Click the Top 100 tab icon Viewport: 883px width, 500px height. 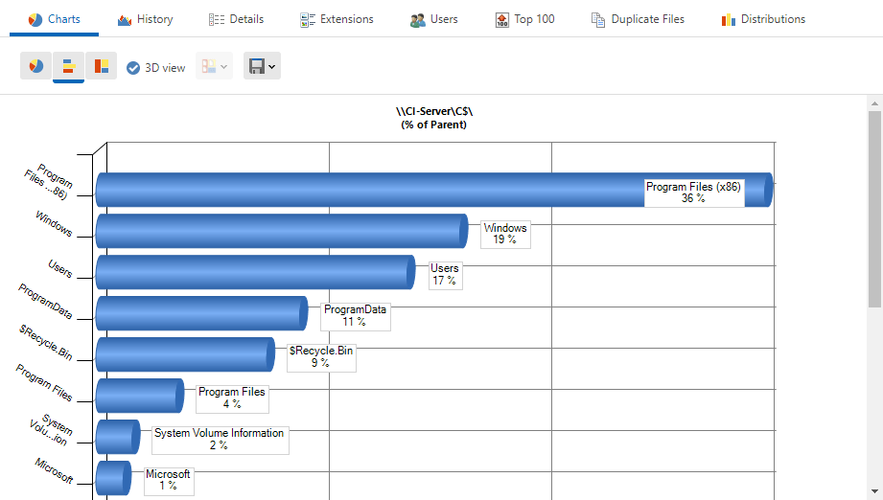pos(502,20)
